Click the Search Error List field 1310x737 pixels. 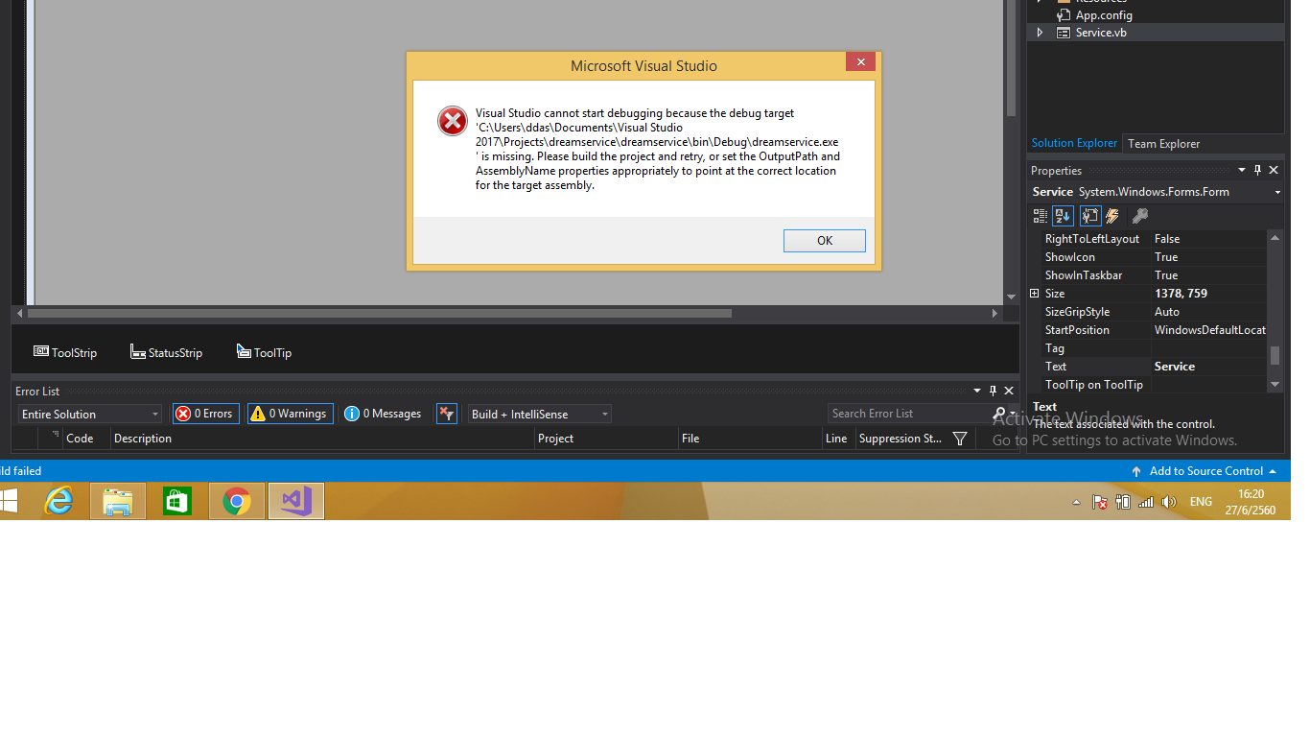909,414
